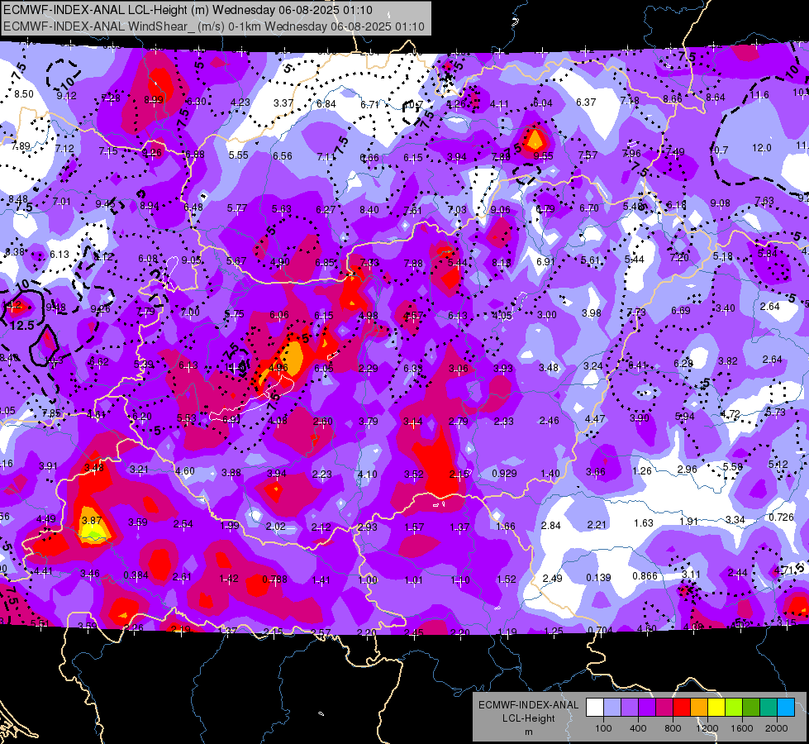The height and width of the screenshot is (744, 809).
Task: Click the wind shear value 0.788
Action: 274,579
